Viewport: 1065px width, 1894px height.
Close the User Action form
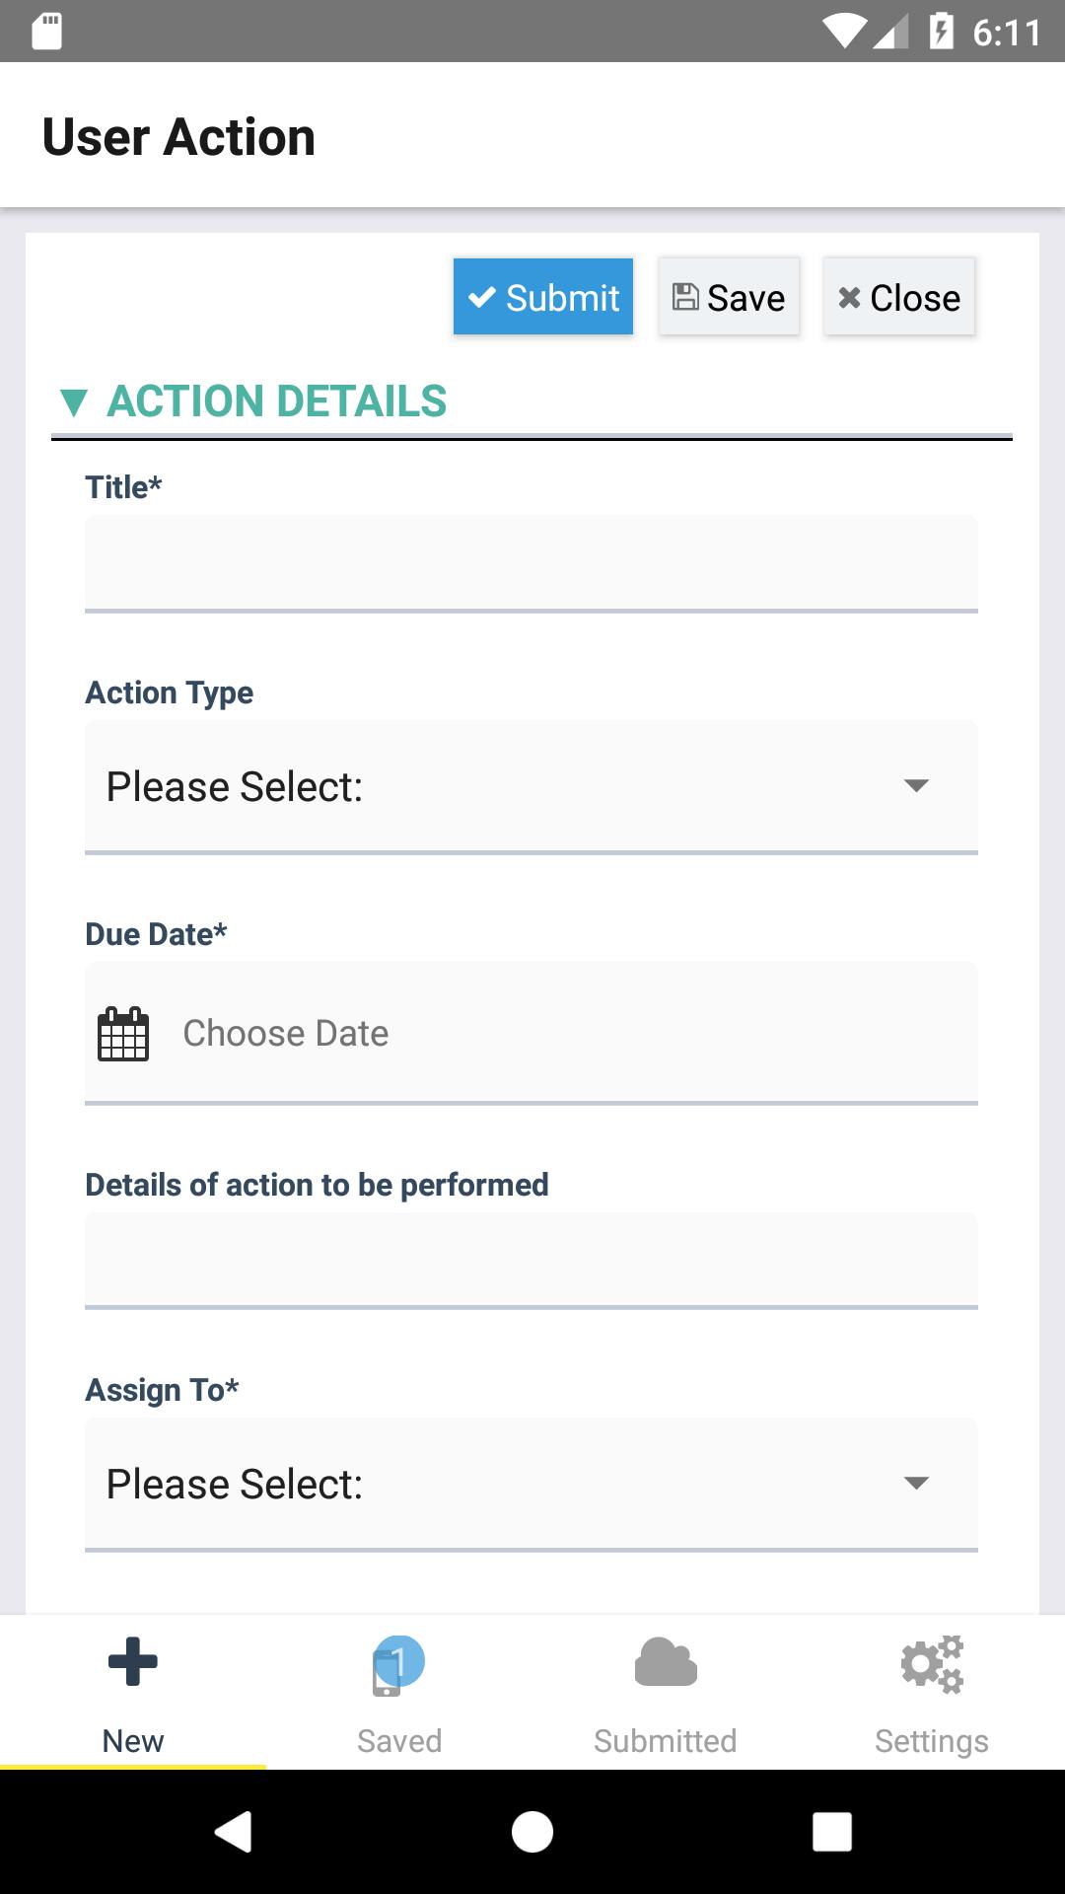(x=898, y=297)
